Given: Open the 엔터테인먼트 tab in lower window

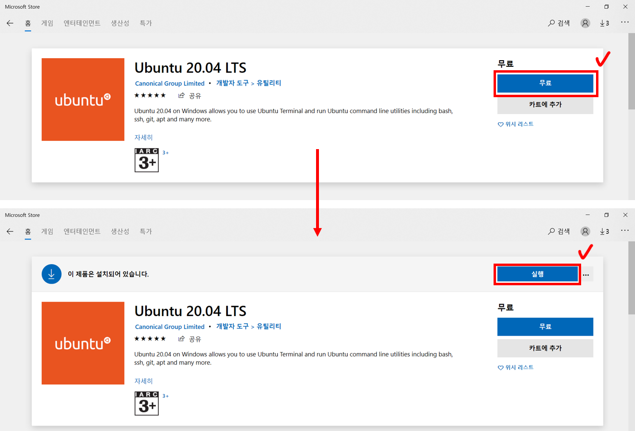Looking at the screenshot, I should (82, 231).
